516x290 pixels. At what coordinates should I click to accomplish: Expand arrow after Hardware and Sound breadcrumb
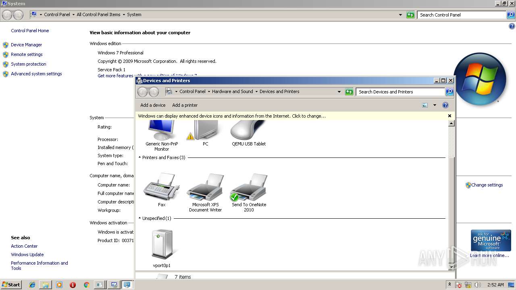256,91
